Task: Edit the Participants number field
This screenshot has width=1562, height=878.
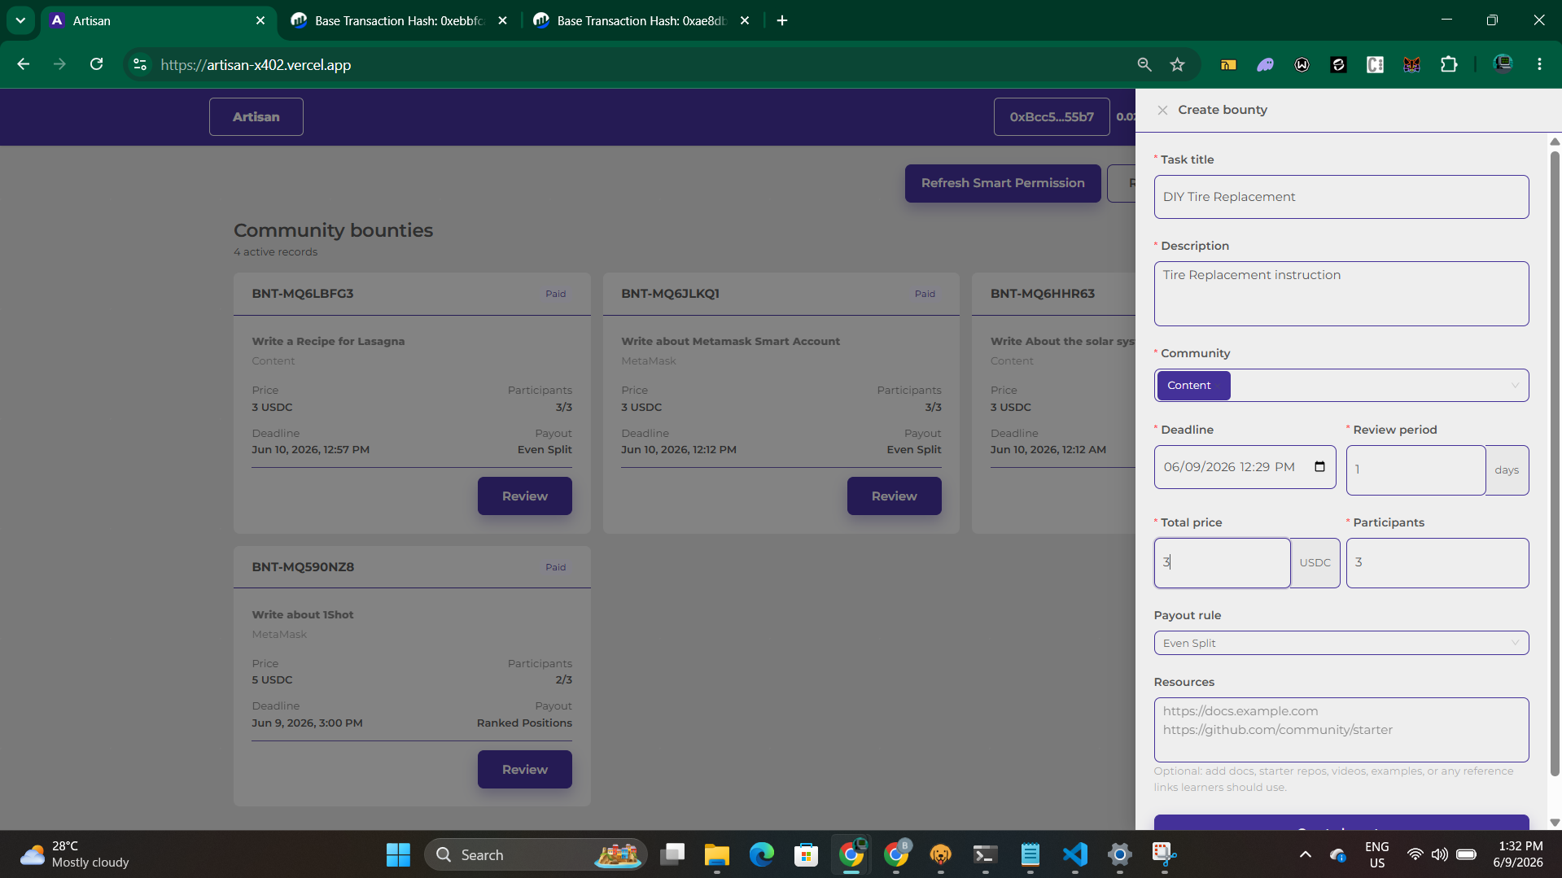Action: (1437, 563)
